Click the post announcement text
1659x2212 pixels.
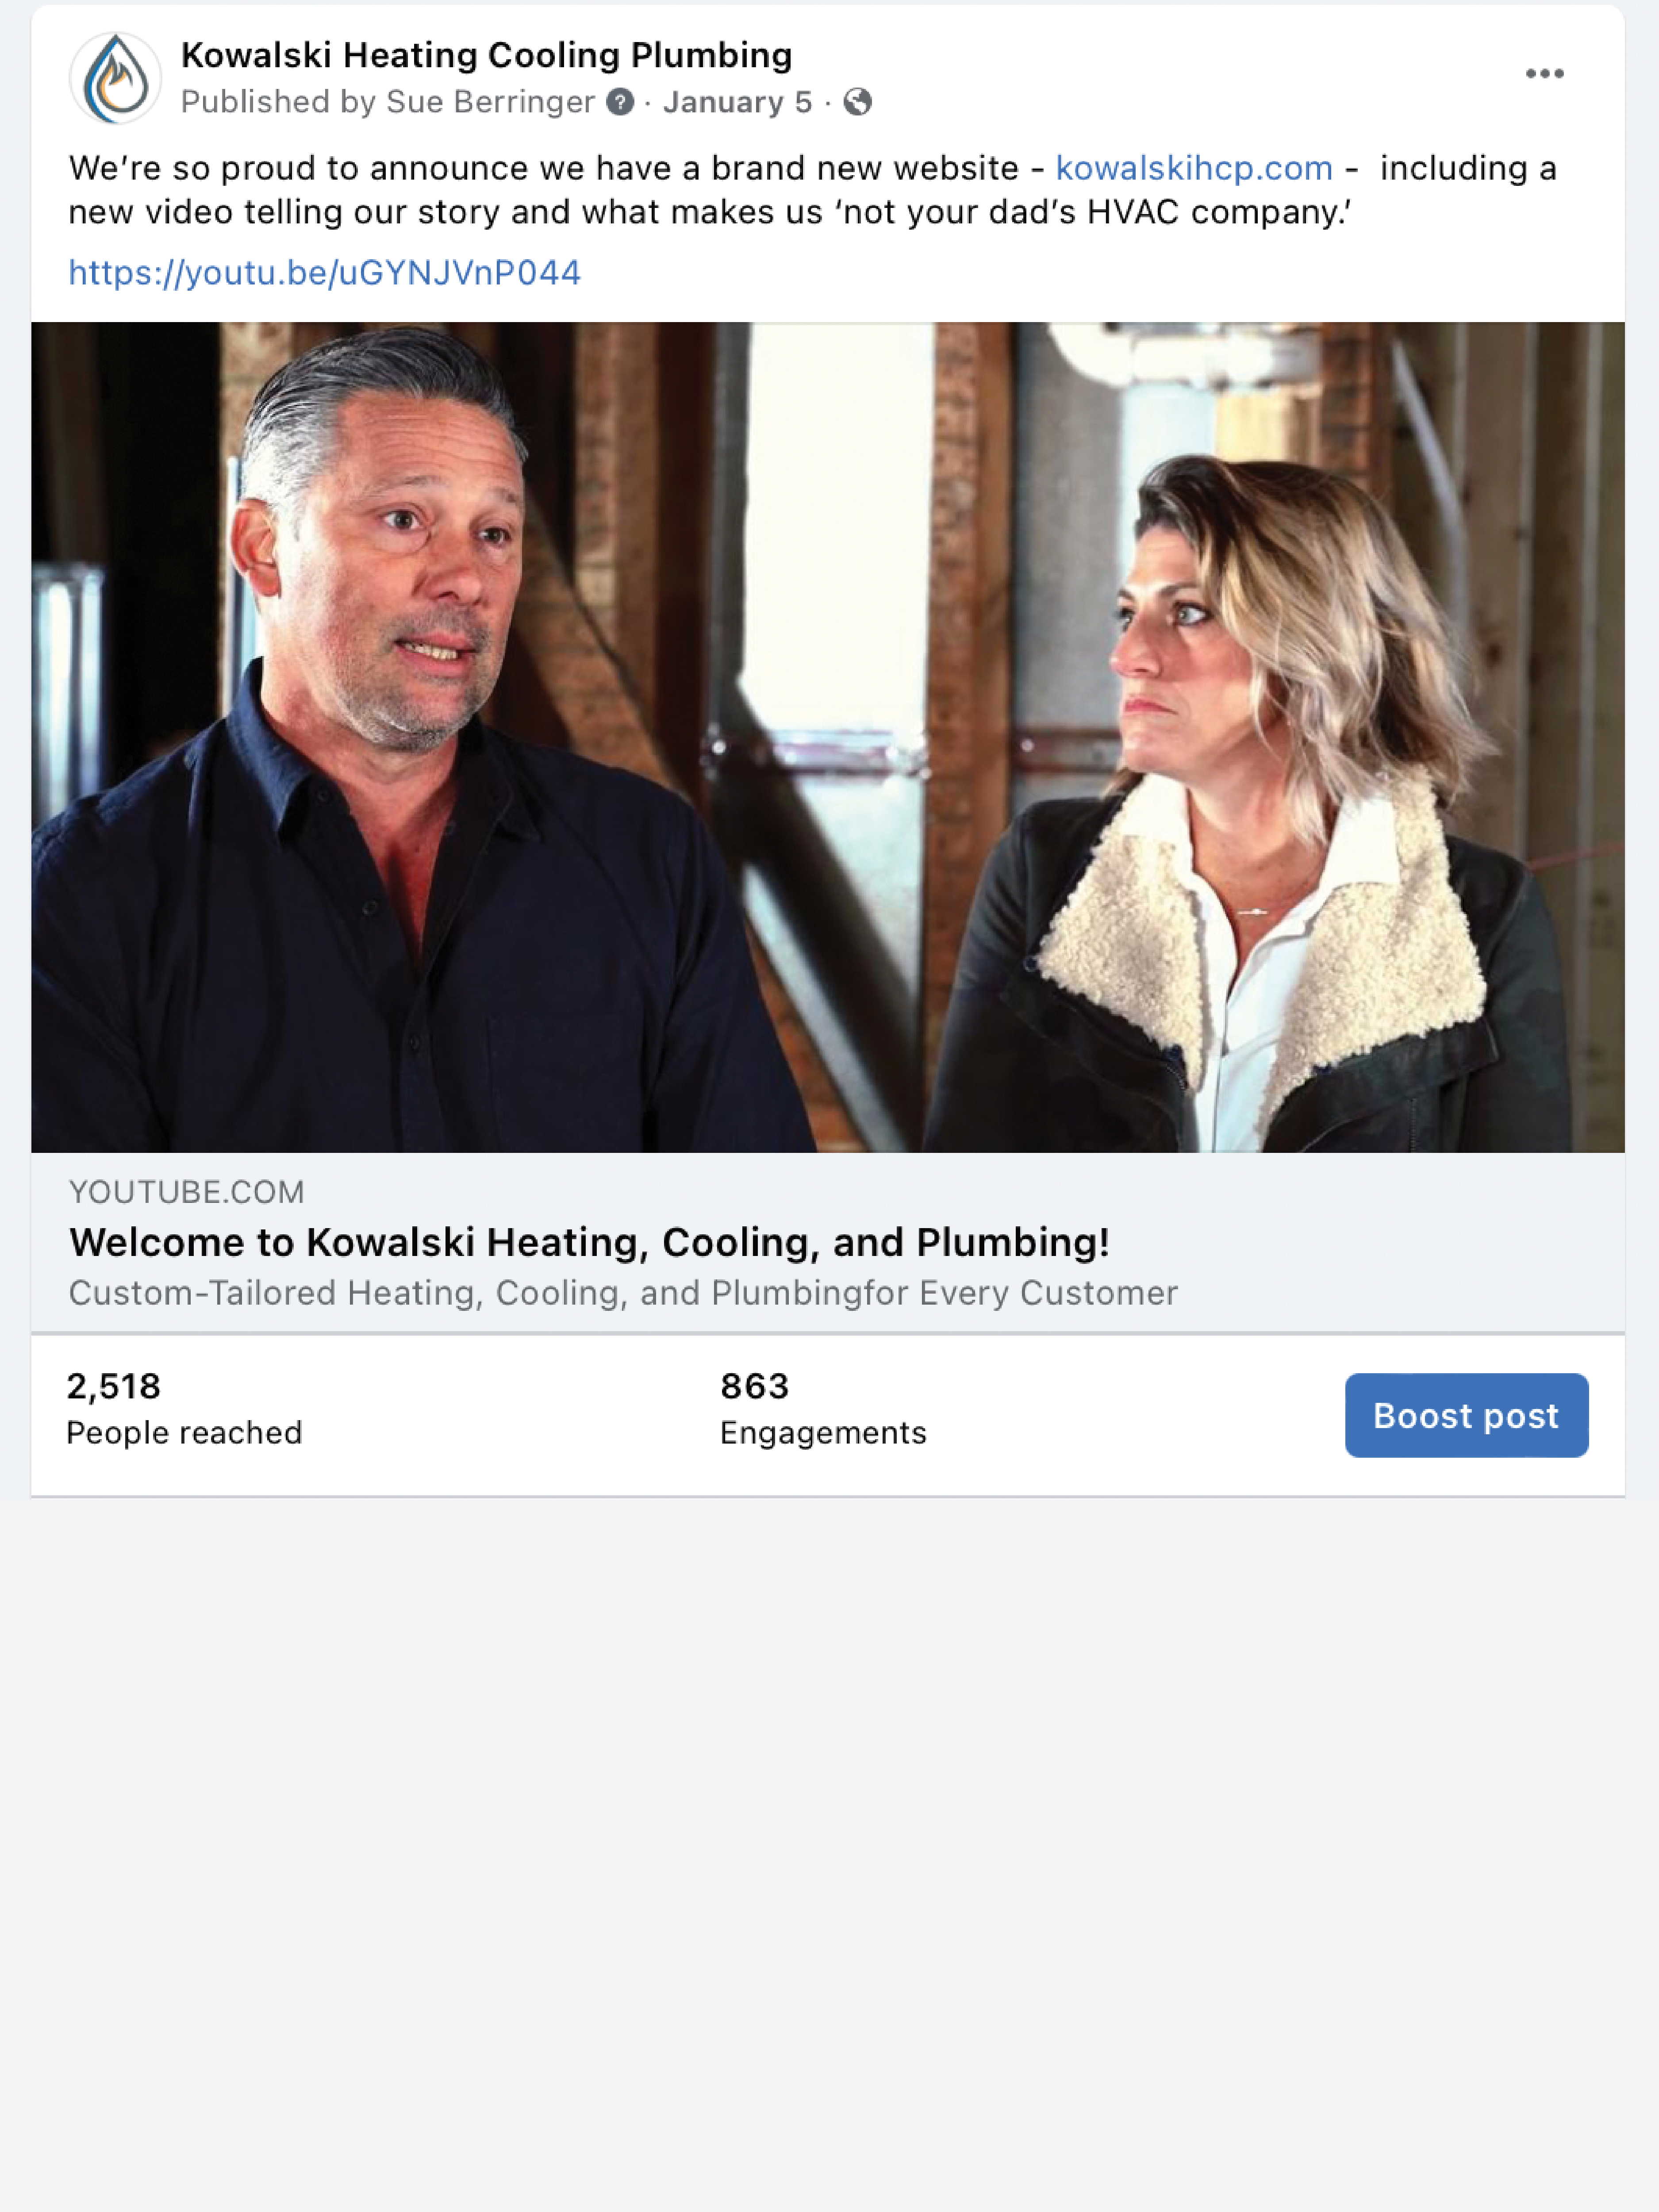(x=812, y=190)
